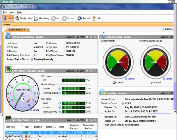Open Sensor Information gadget settings wrench
The height and width of the screenshot is (140, 177).
click(x=91, y=37)
